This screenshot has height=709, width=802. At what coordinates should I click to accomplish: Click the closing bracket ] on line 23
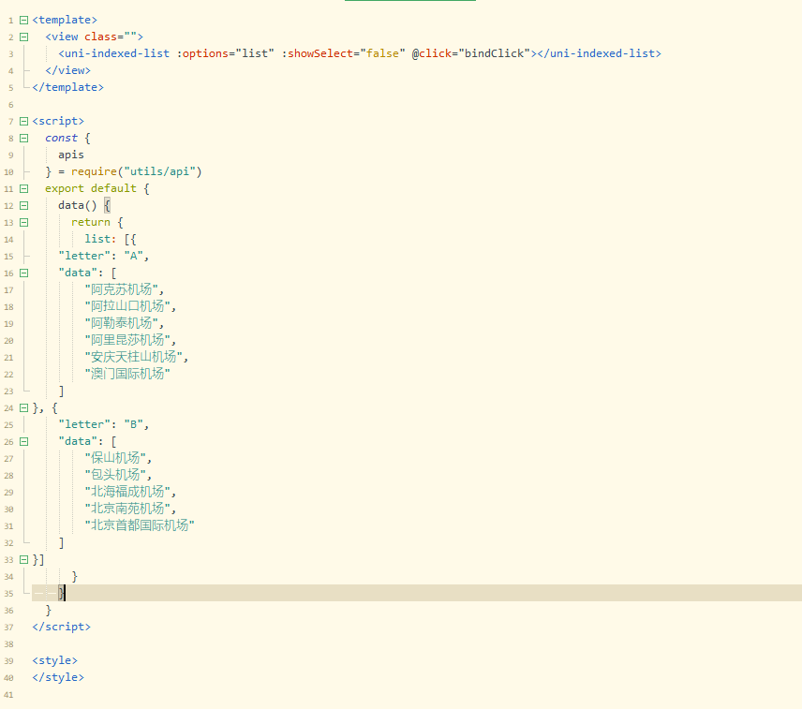[62, 391]
